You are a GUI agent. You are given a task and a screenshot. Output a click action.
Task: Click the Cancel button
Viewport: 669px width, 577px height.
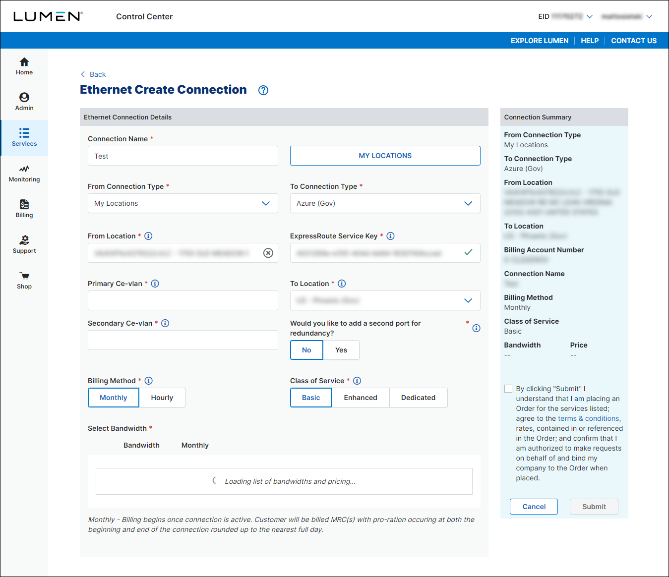tap(534, 507)
